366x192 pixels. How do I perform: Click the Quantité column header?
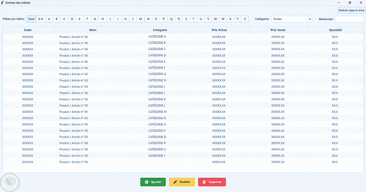tap(335, 30)
